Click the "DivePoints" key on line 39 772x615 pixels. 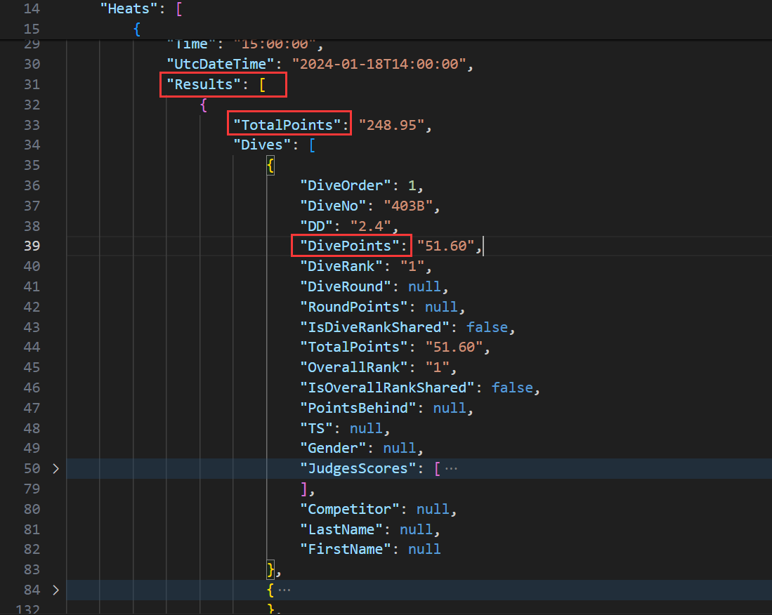pyautogui.click(x=350, y=246)
